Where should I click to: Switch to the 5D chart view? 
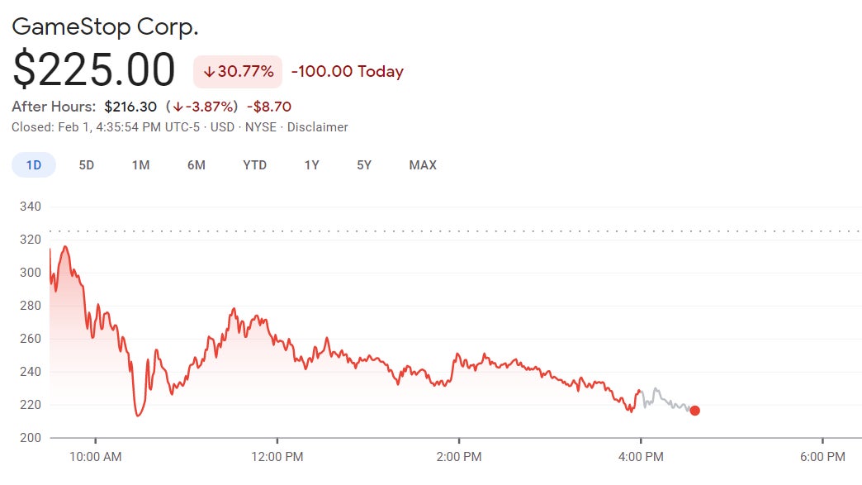coord(86,164)
